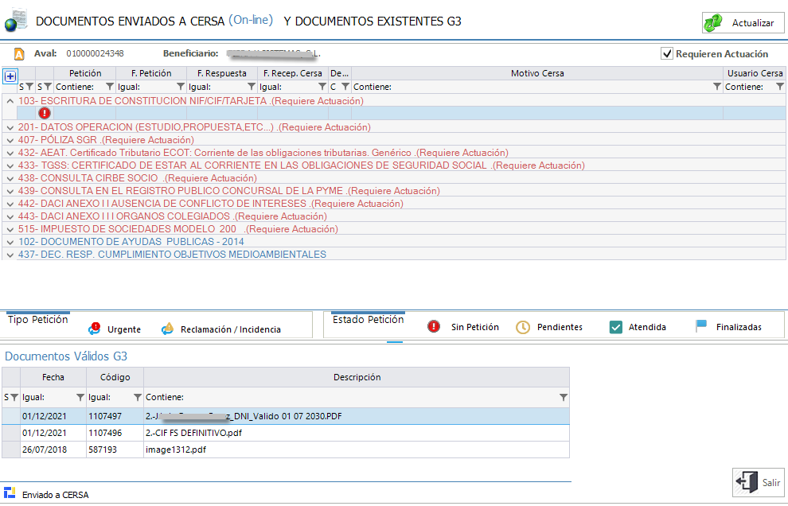
Task: Click the Salir exit button
Action: click(759, 482)
